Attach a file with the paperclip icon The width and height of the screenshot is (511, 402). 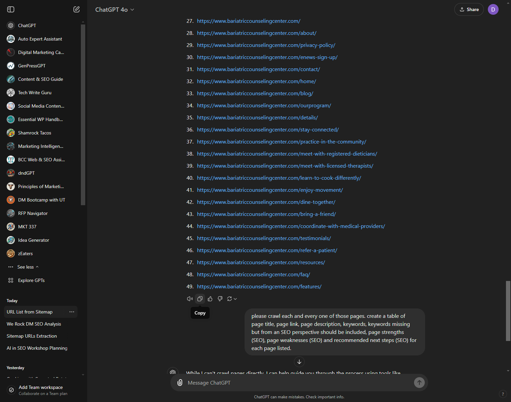(180, 383)
